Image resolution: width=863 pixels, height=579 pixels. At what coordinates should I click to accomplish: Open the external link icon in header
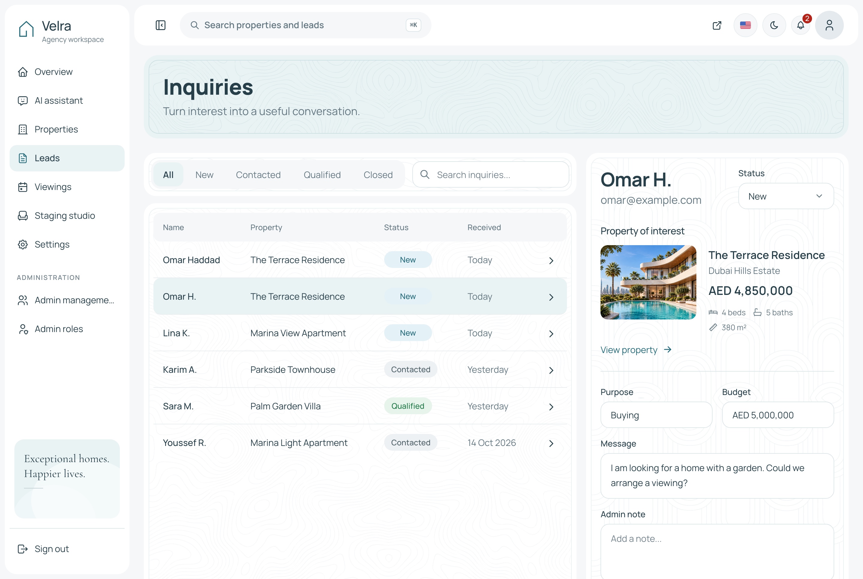point(717,25)
